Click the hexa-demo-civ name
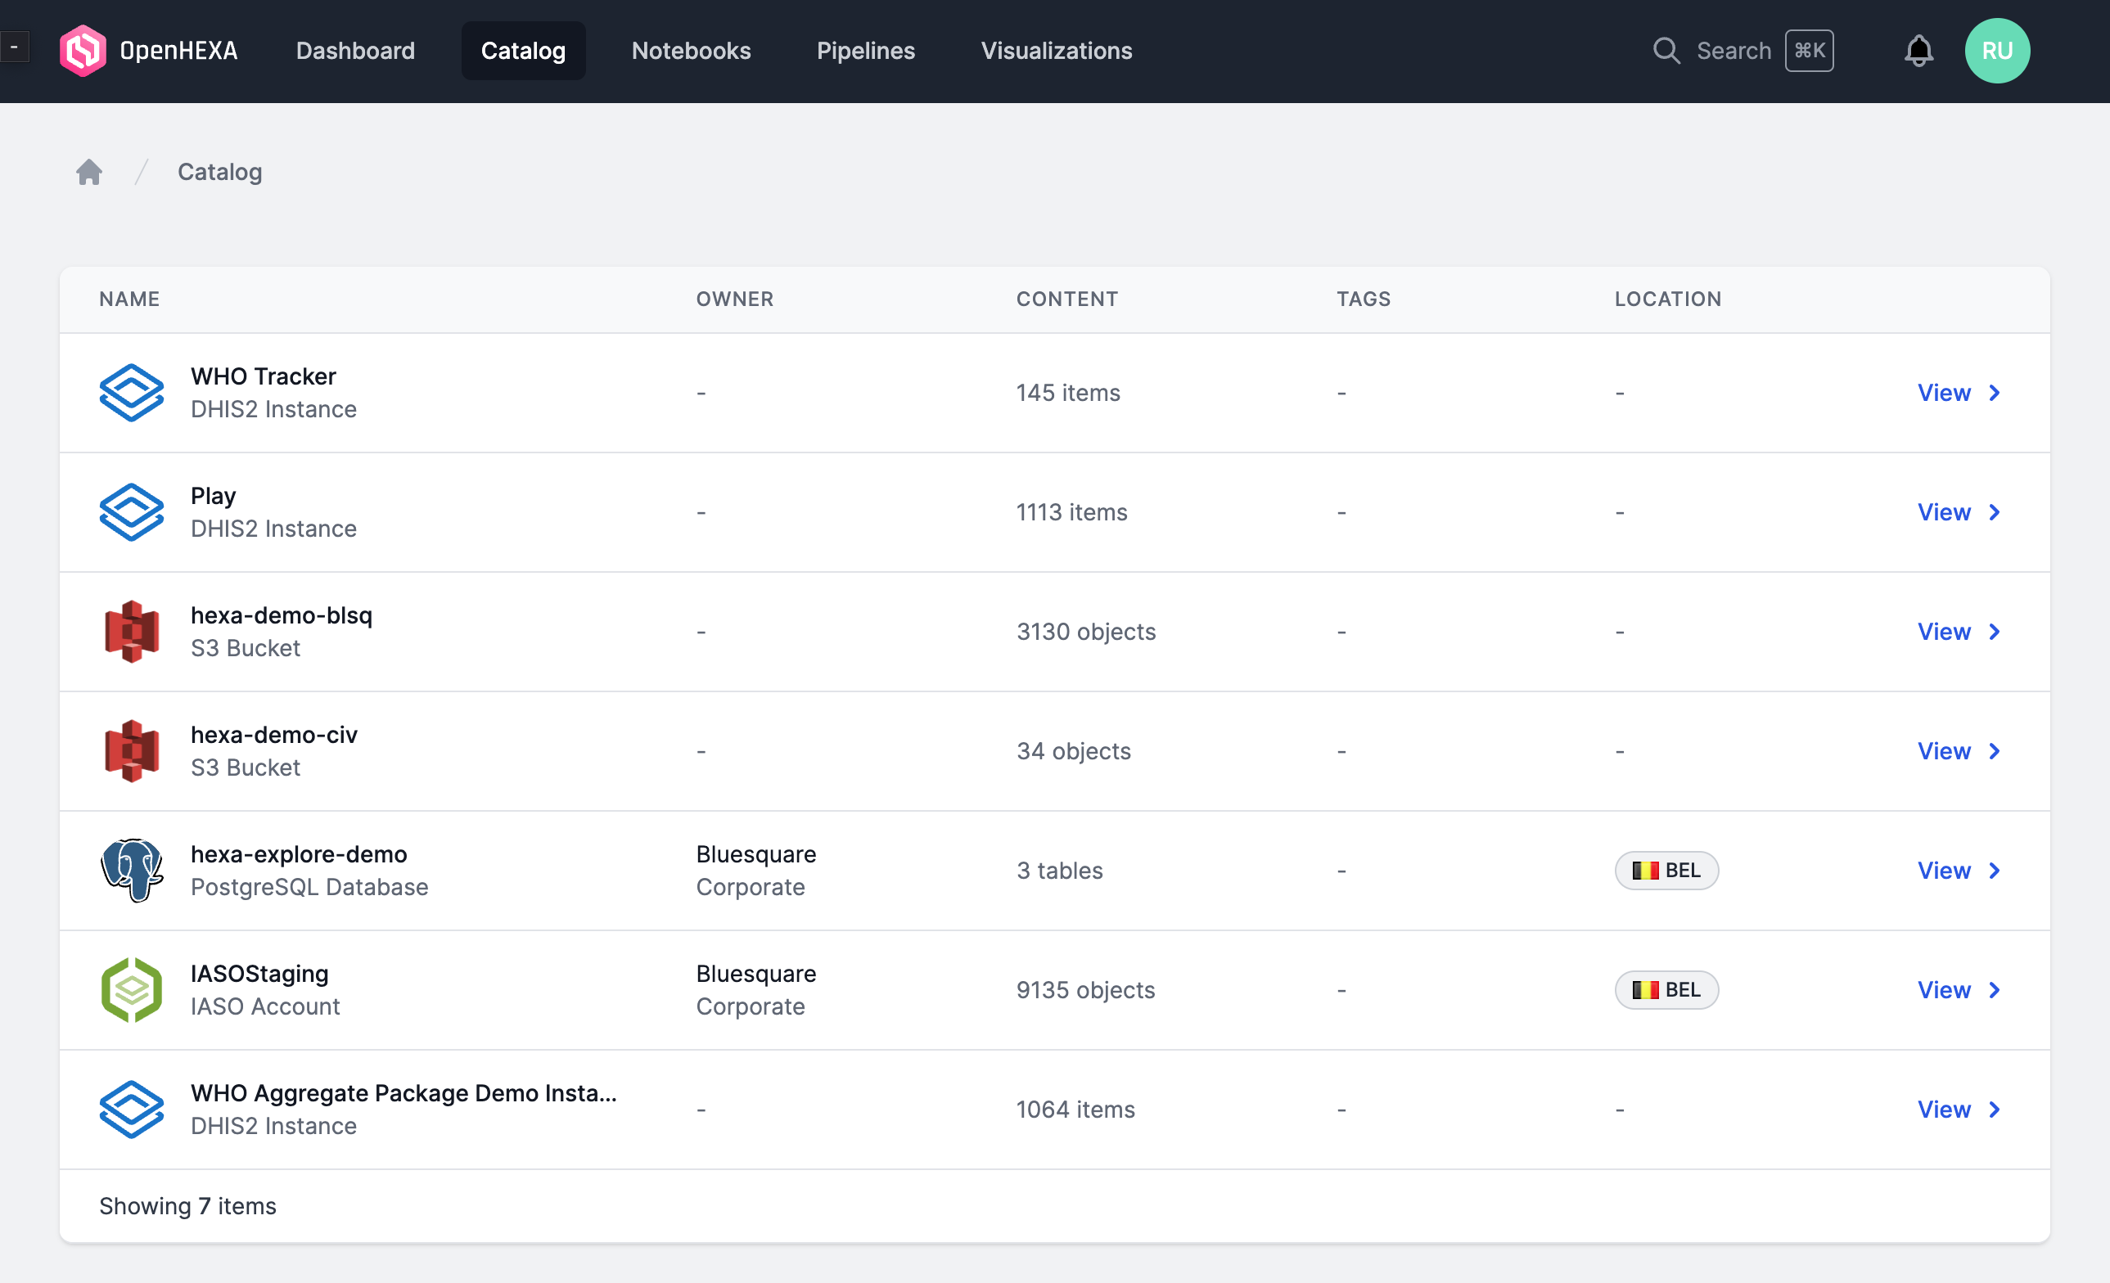Screen dimensions: 2110x1283 tap(274, 736)
